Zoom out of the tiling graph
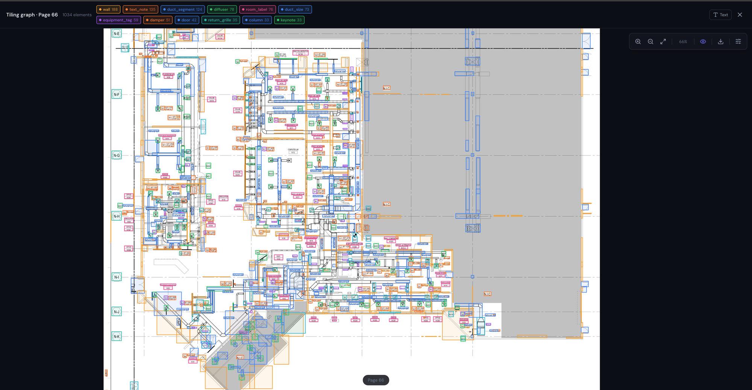The height and width of the screenshot is (390, 752). point(650,42)
